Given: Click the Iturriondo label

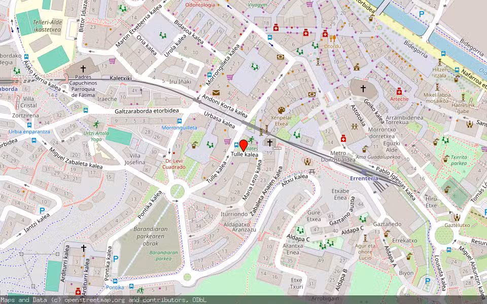Looking at the screenshot, I should pos(234,214).
